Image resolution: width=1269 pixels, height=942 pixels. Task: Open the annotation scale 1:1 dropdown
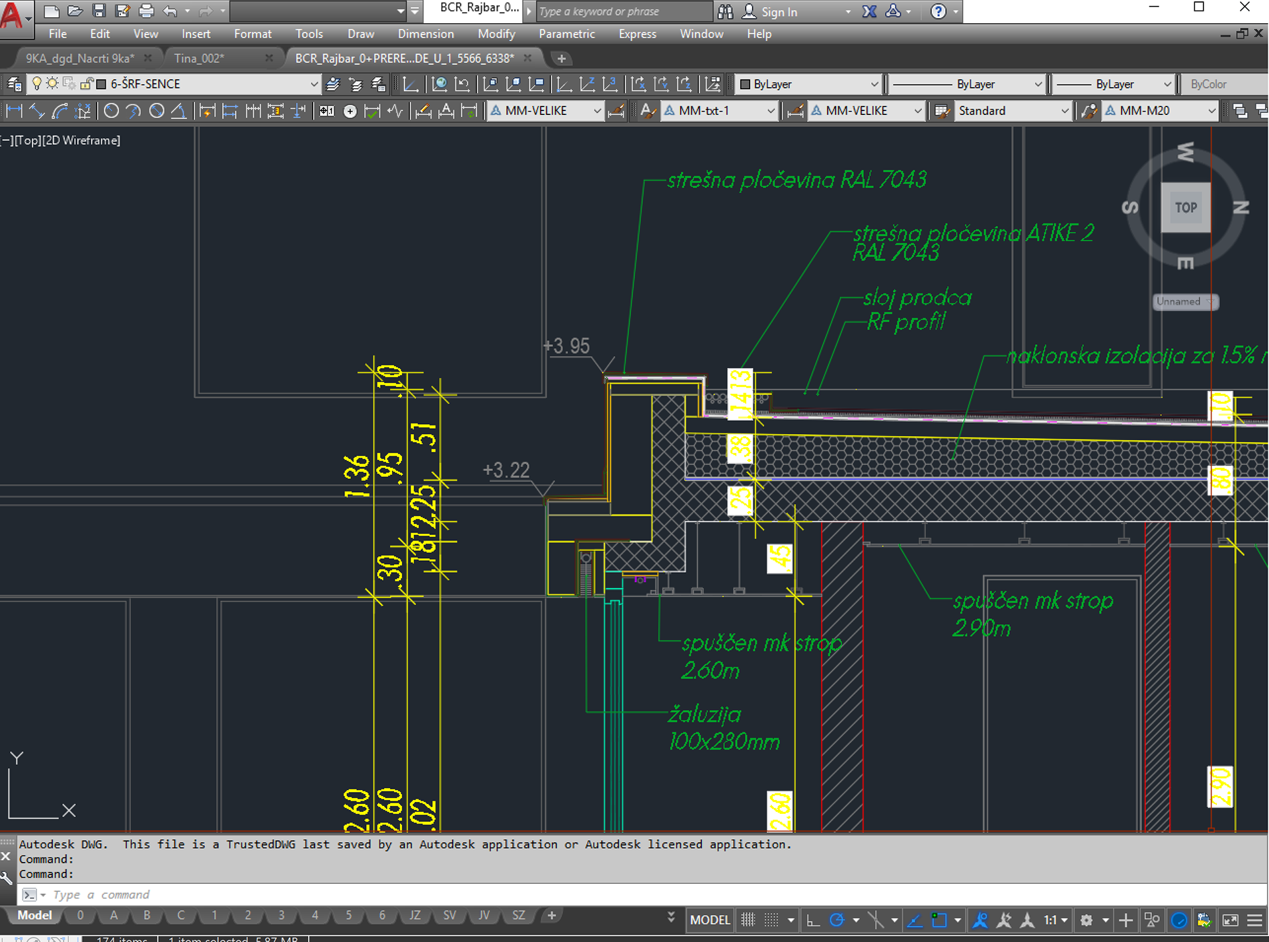coord(1056,920)
